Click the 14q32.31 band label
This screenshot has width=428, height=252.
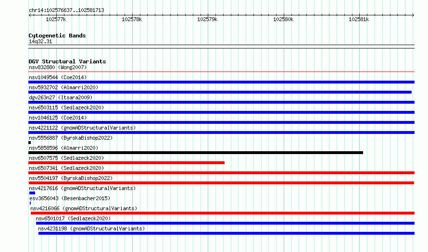tap(40, 41)
